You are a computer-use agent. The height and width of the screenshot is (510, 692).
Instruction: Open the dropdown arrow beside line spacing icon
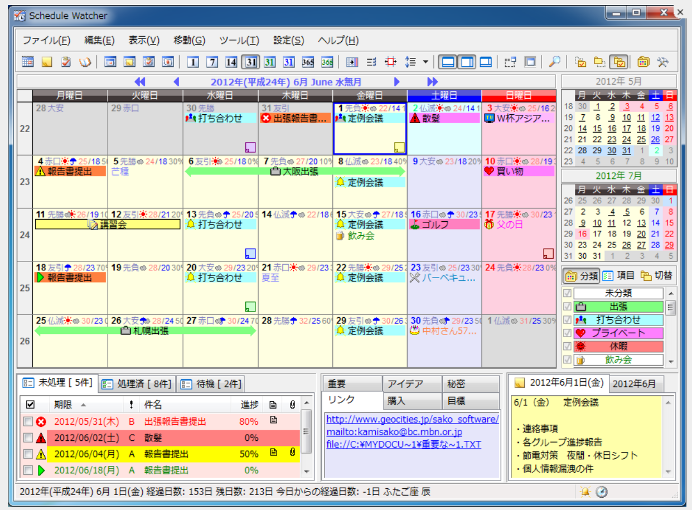[x=425, y=62]
